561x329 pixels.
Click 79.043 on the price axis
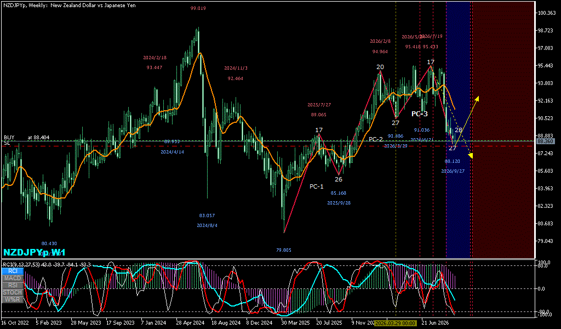point(546,241)
